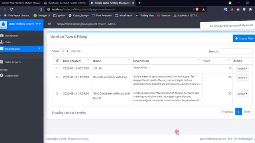
Task: Open the Swagger UI bookmark
Action: [x=42, y=15]
